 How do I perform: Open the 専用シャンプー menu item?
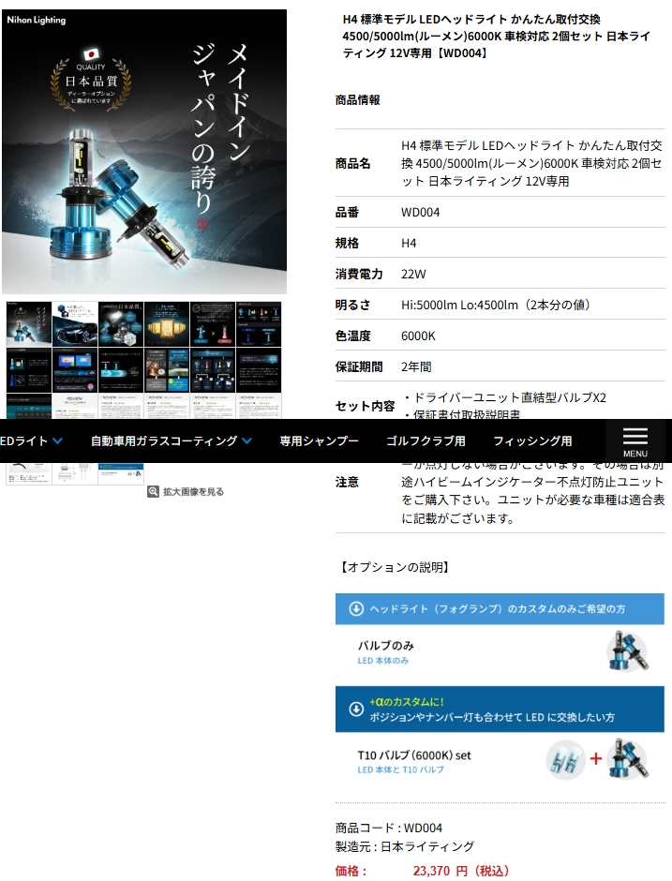[319, 440]
